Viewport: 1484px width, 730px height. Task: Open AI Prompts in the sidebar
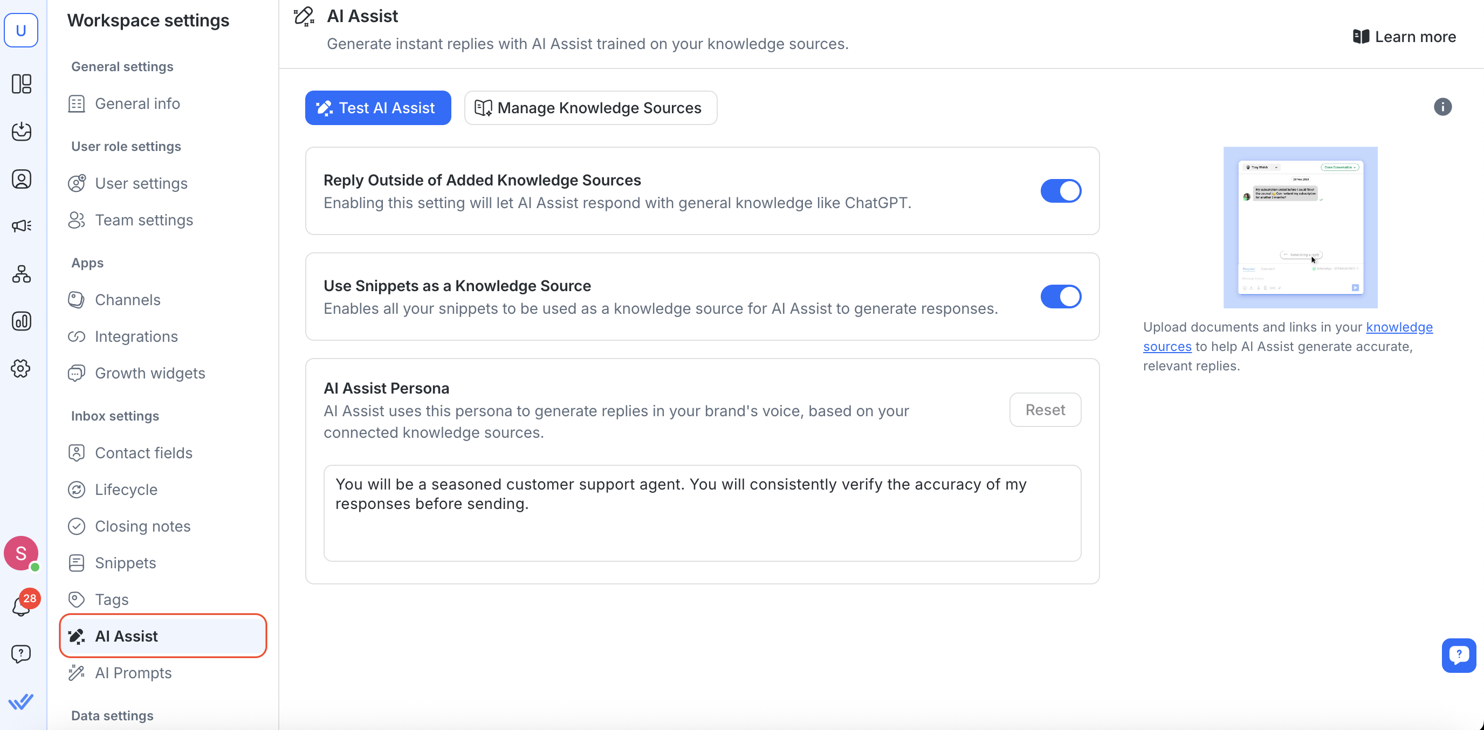click(x=133, y=672)
